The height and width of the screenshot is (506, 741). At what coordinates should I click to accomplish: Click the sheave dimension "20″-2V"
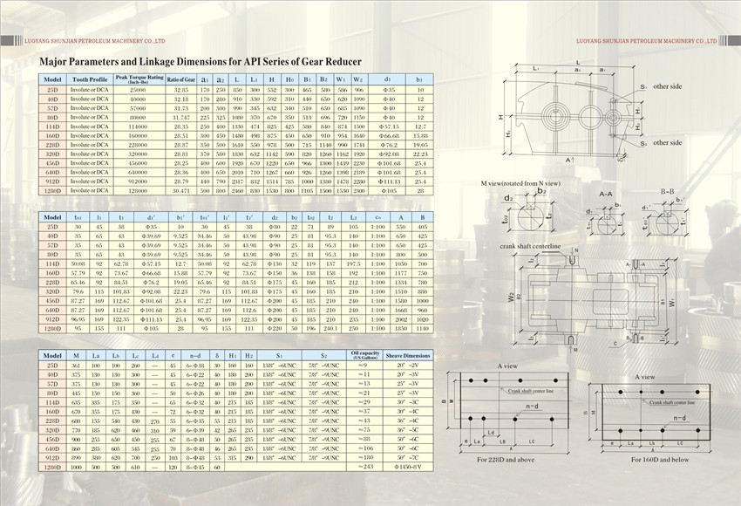408,366
